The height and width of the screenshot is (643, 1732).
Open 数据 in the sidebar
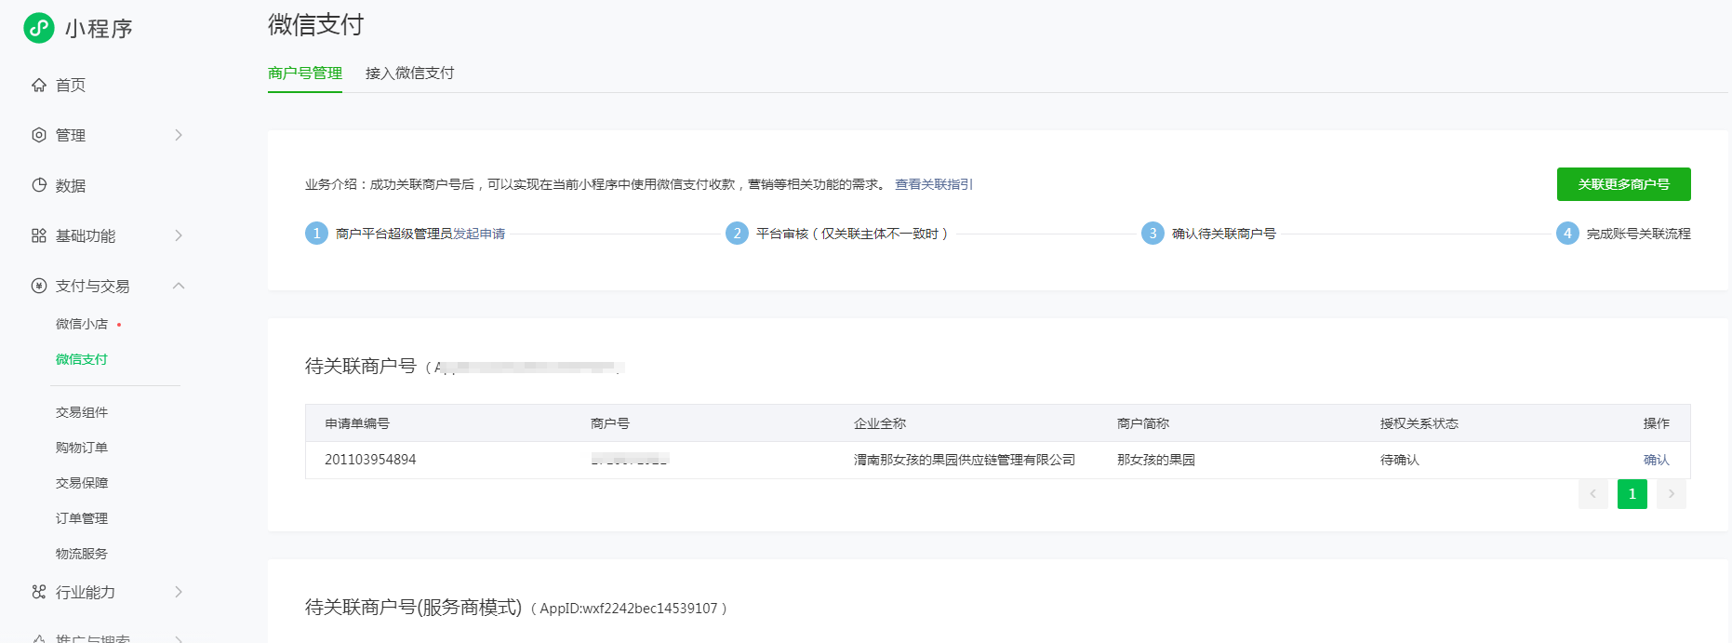click(x=71, y=185)
